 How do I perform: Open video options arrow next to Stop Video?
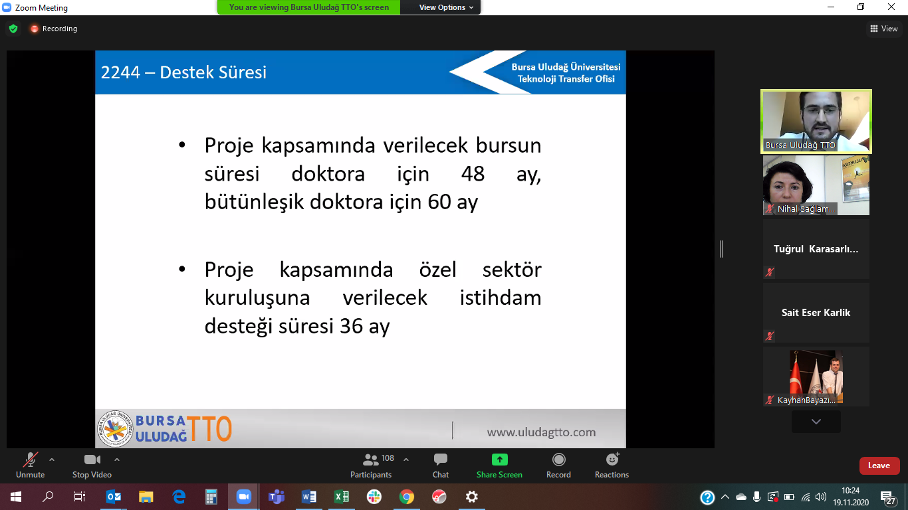(117, 460)
